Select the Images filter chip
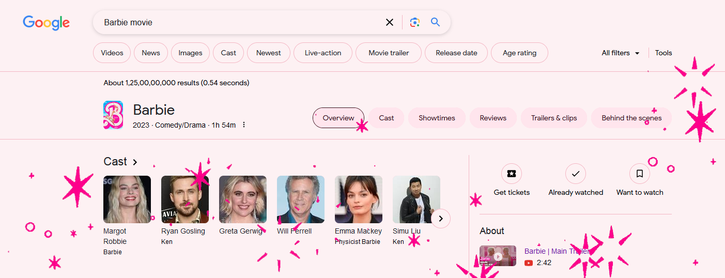 pos(190,53)
